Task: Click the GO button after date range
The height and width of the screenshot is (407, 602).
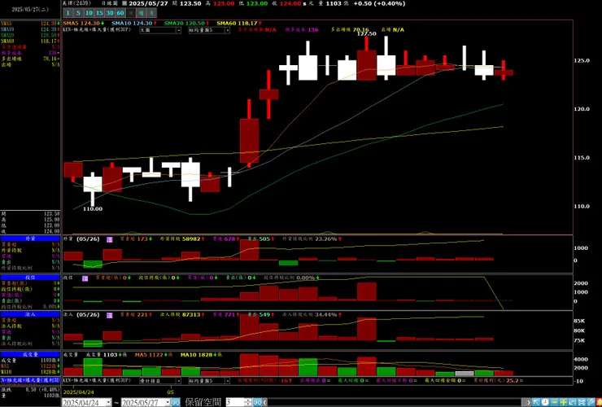Action: [176, 403]
